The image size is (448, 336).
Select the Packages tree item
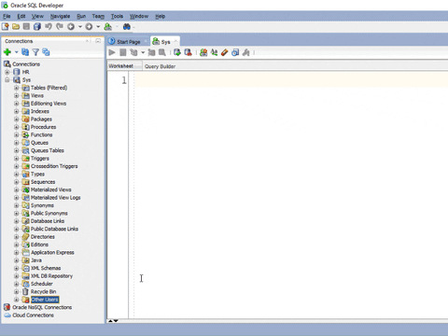41,119
